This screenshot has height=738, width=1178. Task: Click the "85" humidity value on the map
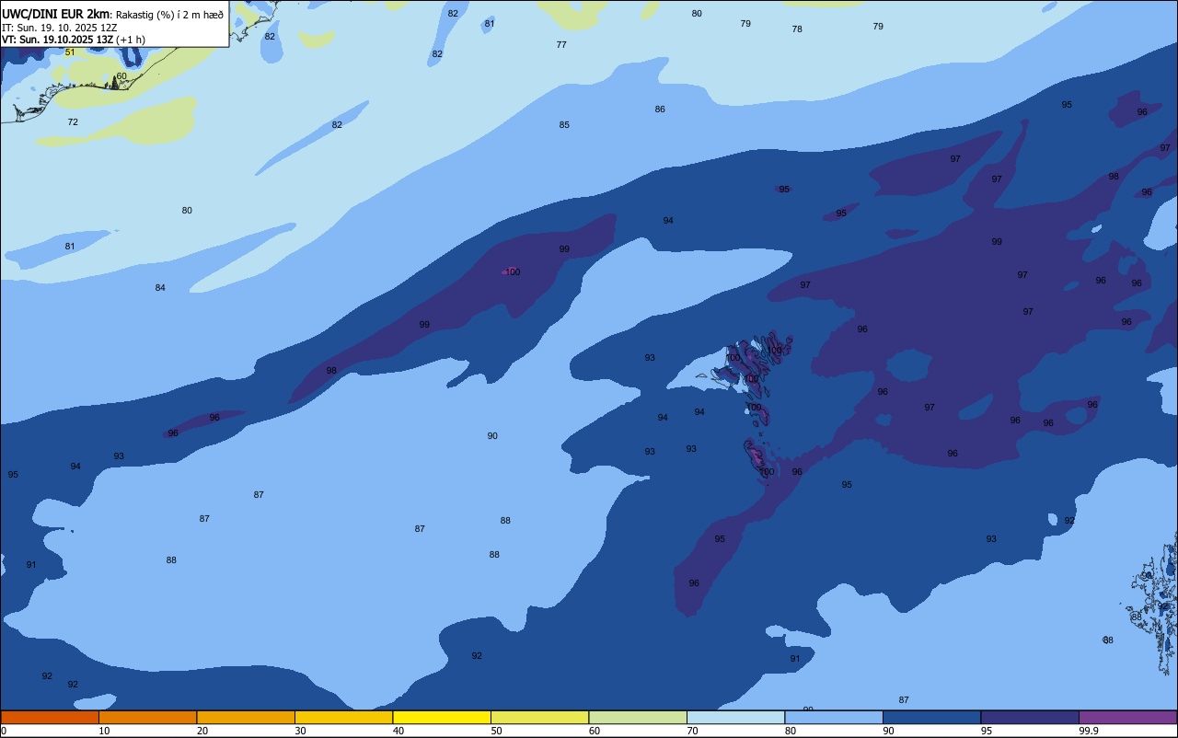(x=564, y=124)
